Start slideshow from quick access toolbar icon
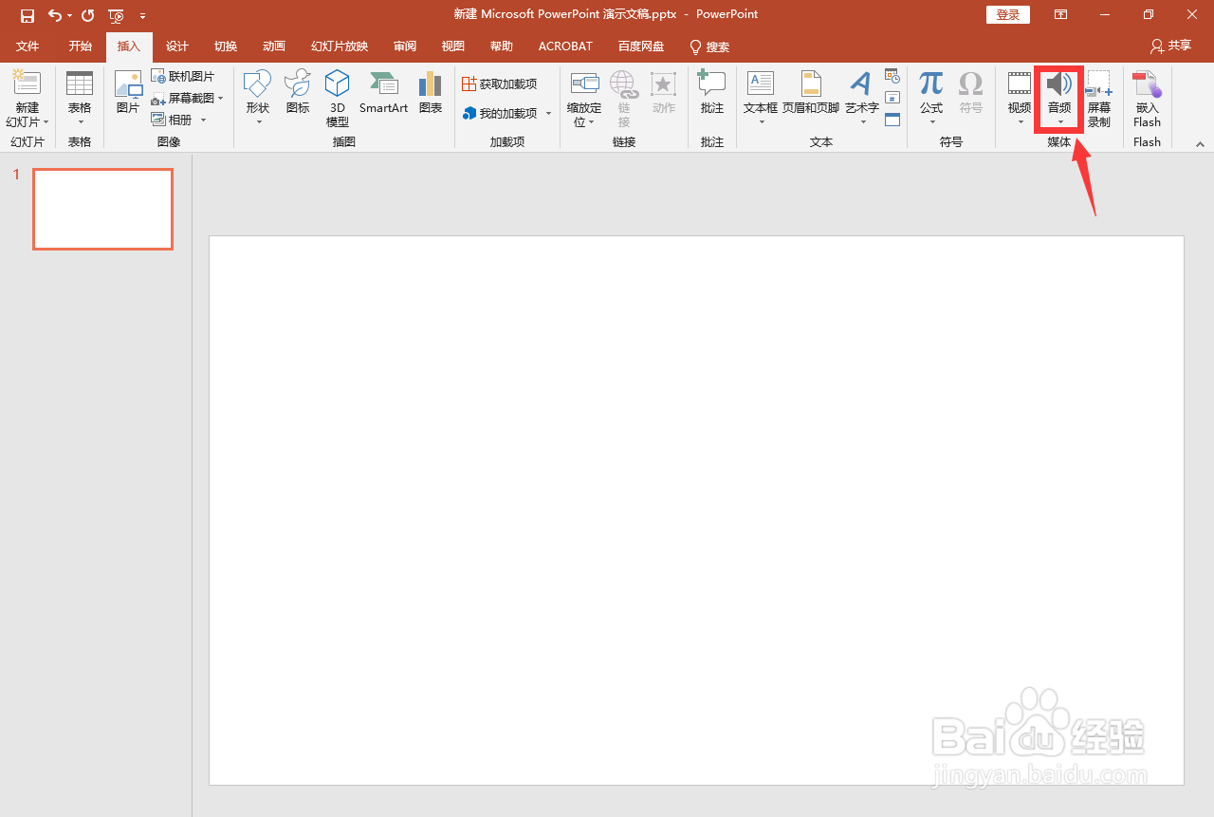This screenshot has width=1214, height=817. [116, 15]
